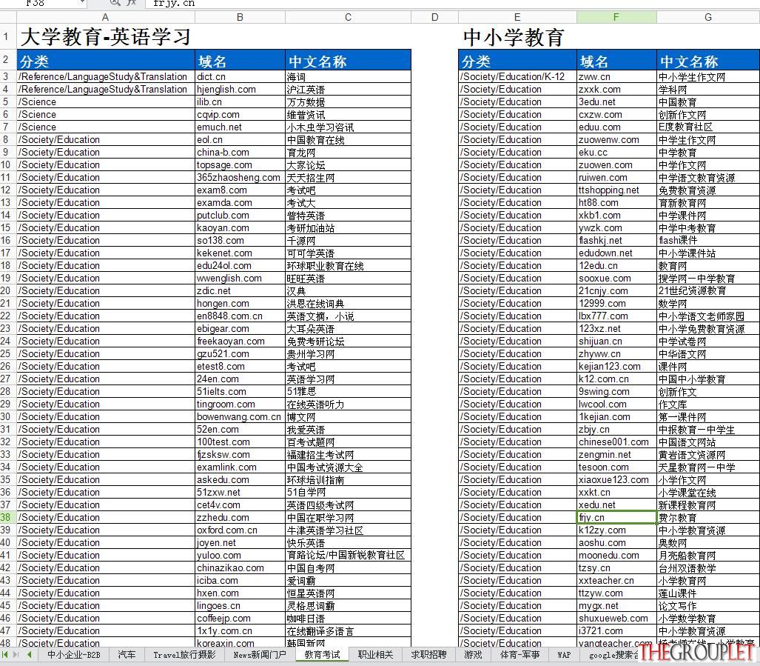Go to the 游戏 sheet tab
Viewport: 760px width, 666px height.
(473, 655)
